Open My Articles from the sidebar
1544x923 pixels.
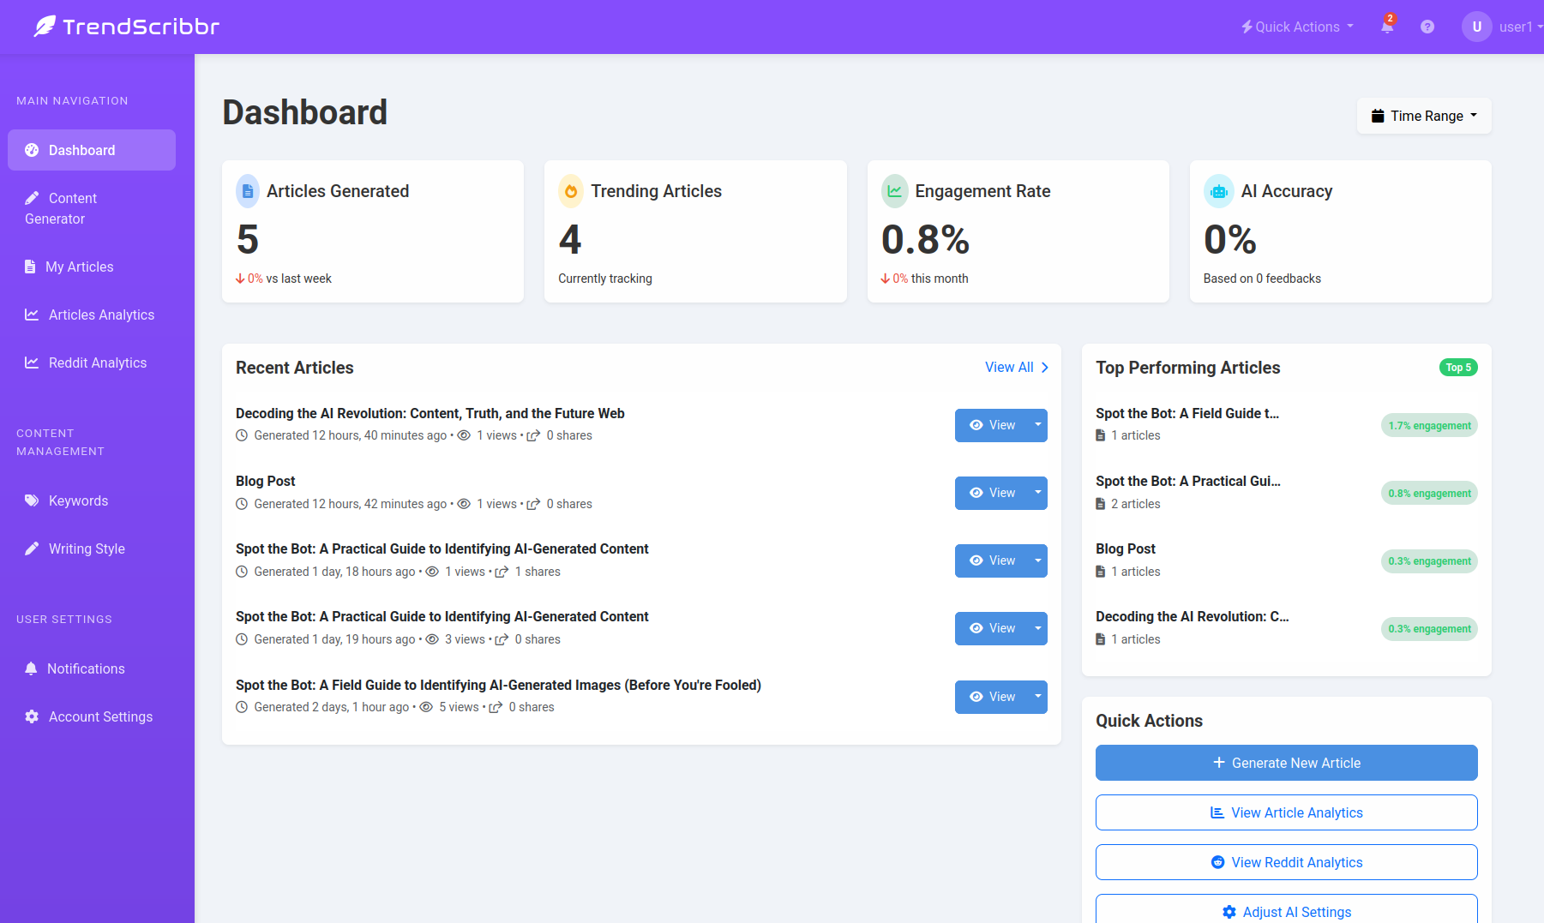click(x=80, y=267)
